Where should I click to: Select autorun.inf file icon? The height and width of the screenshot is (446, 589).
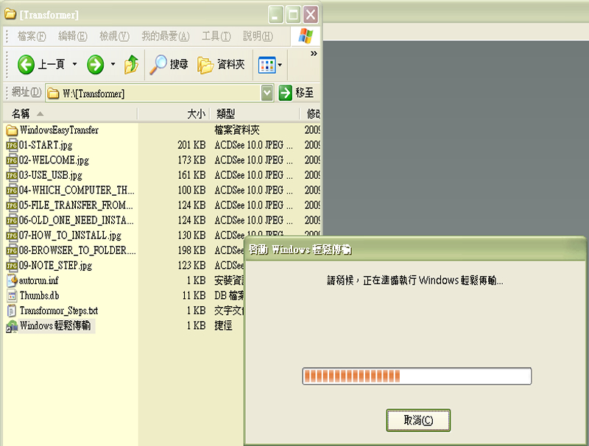tap(12, 280)
